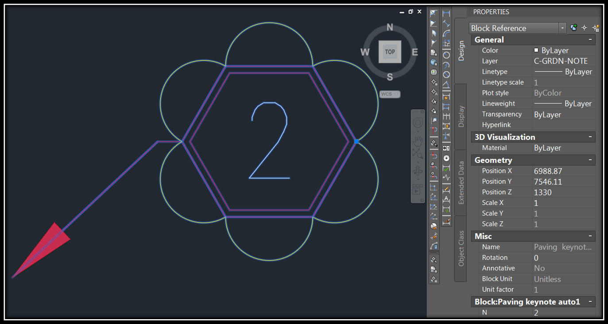
Task: Click the Steering Wheel icon on navigation bar
Action: [x=418, y=123]
